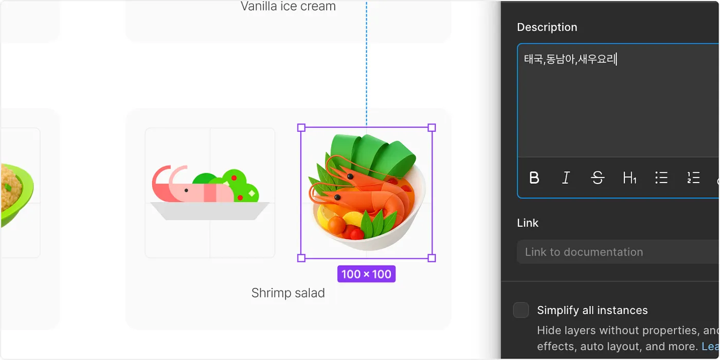Image resolution: width=720 pixels, height=360 pixels.
Task: Apply italic formatting to description text
Action: (566, 178)
